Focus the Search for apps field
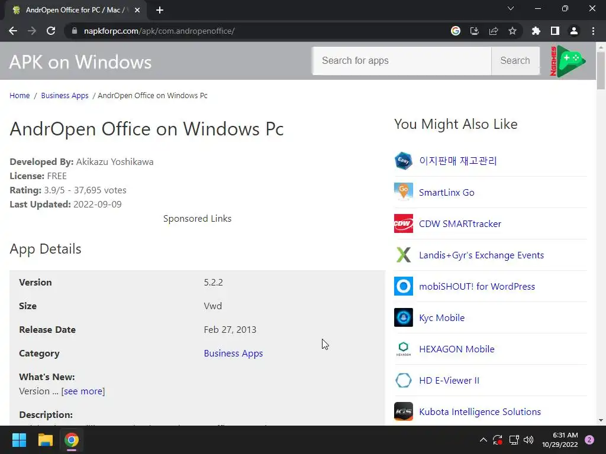The width and height of the screenshot is (606, 454). [402, 61]
